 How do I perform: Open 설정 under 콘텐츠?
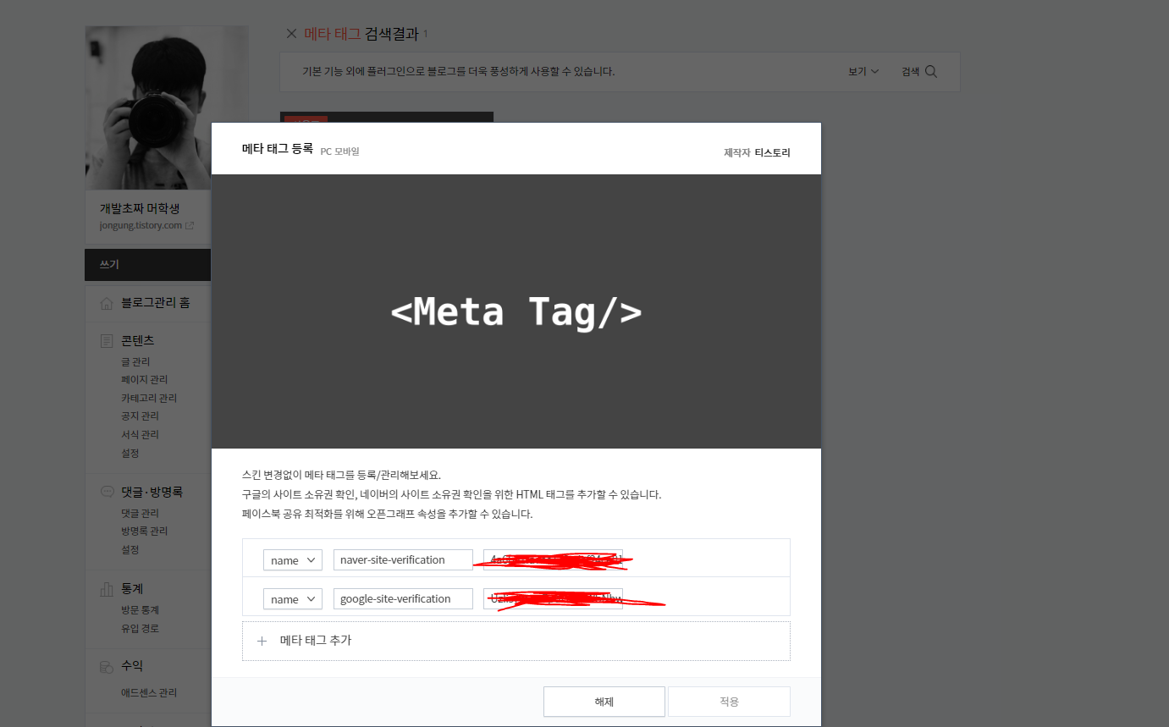130,453
